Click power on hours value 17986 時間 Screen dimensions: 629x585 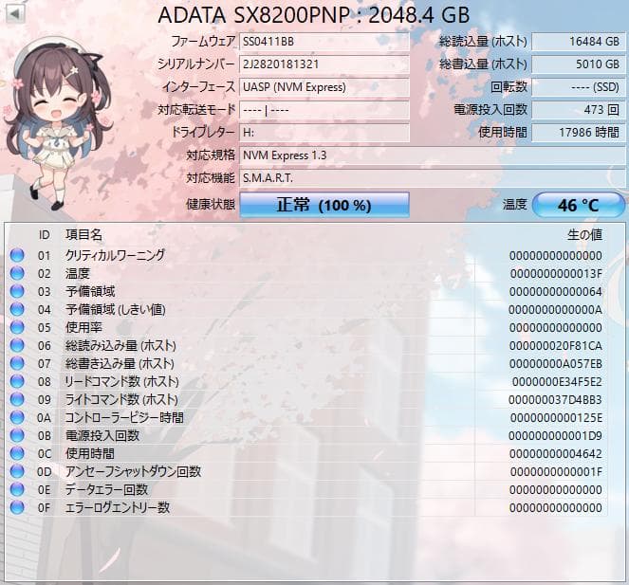coord(578,133)
